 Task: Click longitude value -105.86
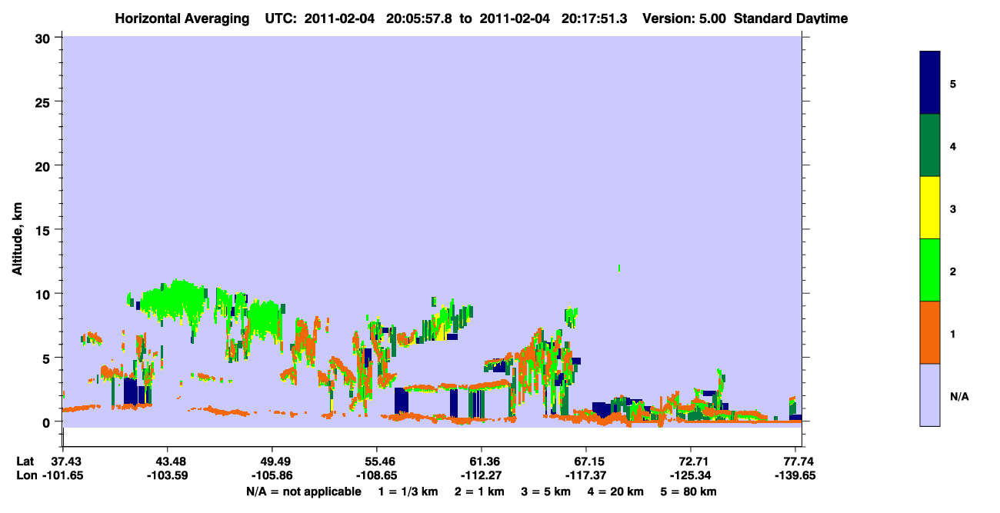click(x=272, y=475)
